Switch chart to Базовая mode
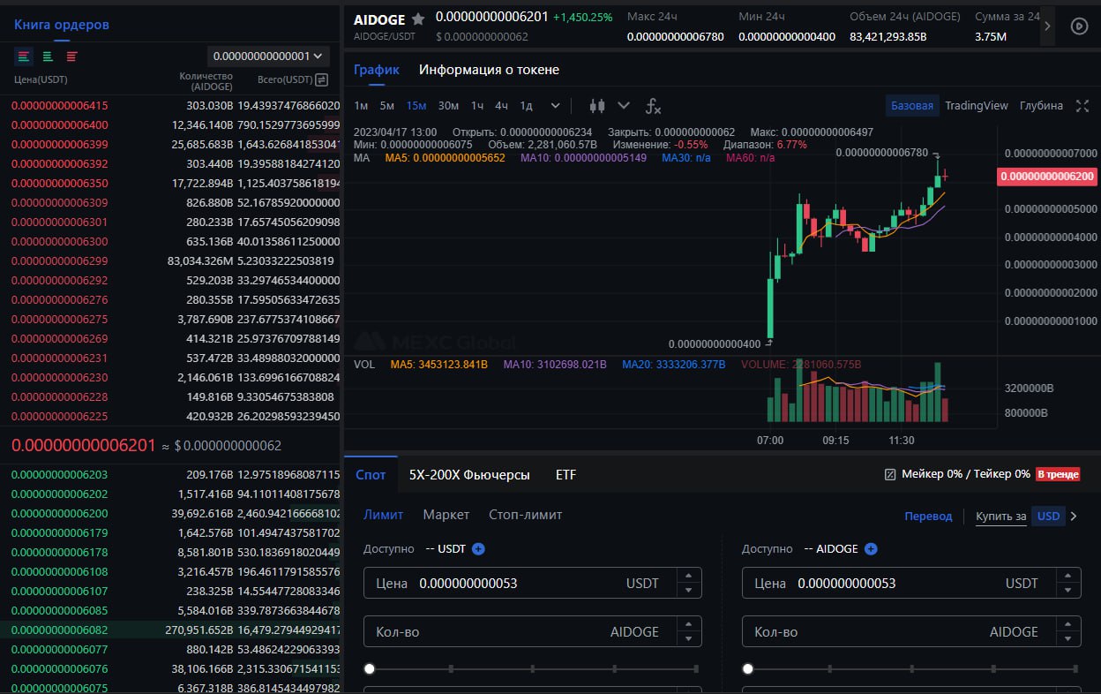The width and height of the screenshot is (1101, 694). click(912, 106)
